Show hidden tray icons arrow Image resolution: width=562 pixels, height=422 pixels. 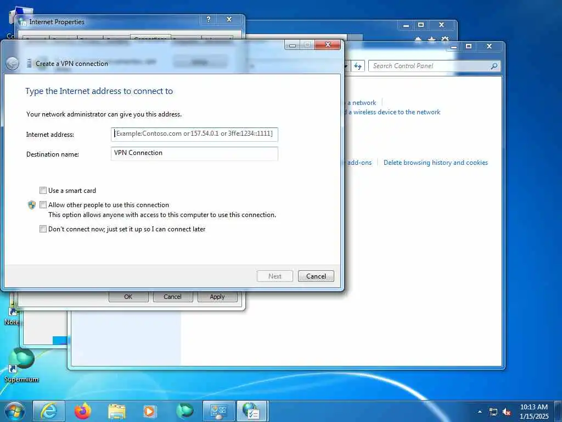(480, 412)
